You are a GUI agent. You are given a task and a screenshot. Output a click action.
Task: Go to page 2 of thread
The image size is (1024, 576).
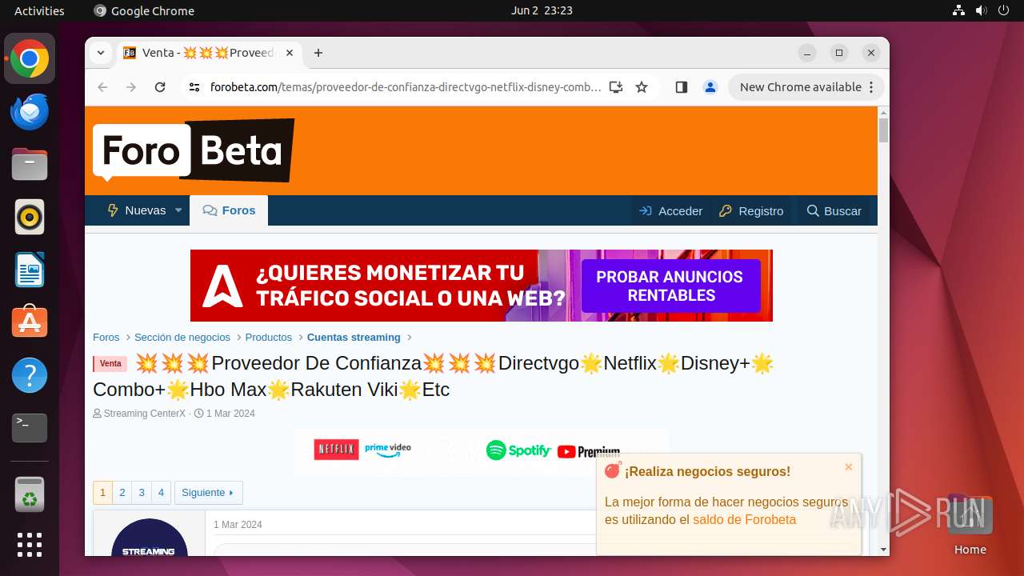[122, 493]
